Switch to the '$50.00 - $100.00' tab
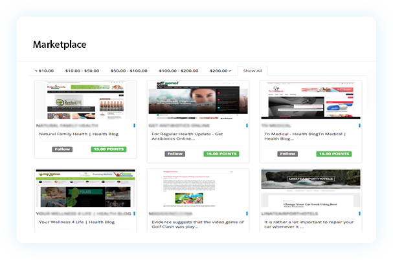393x260 pixels. (x=129, y=71)
